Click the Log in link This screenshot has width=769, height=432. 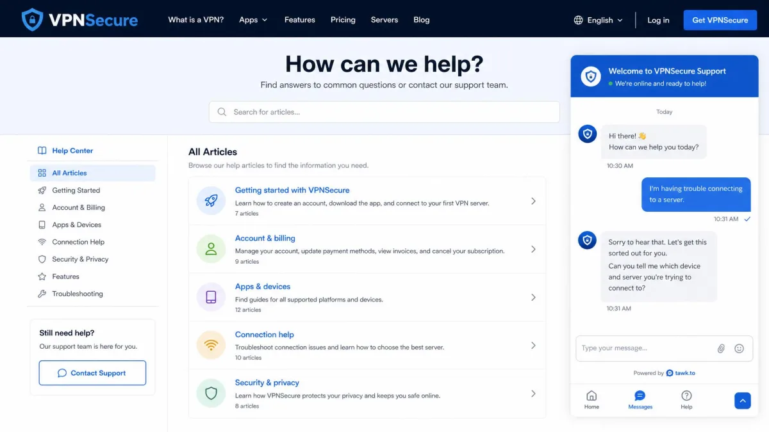coord(658,20)
